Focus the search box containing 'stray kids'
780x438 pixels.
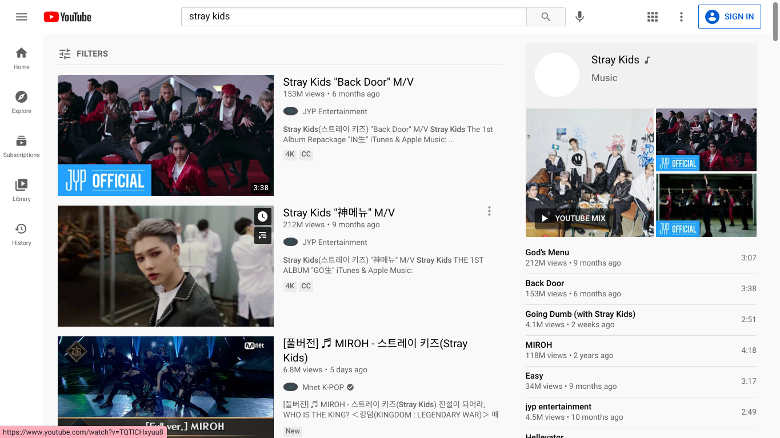354,17
